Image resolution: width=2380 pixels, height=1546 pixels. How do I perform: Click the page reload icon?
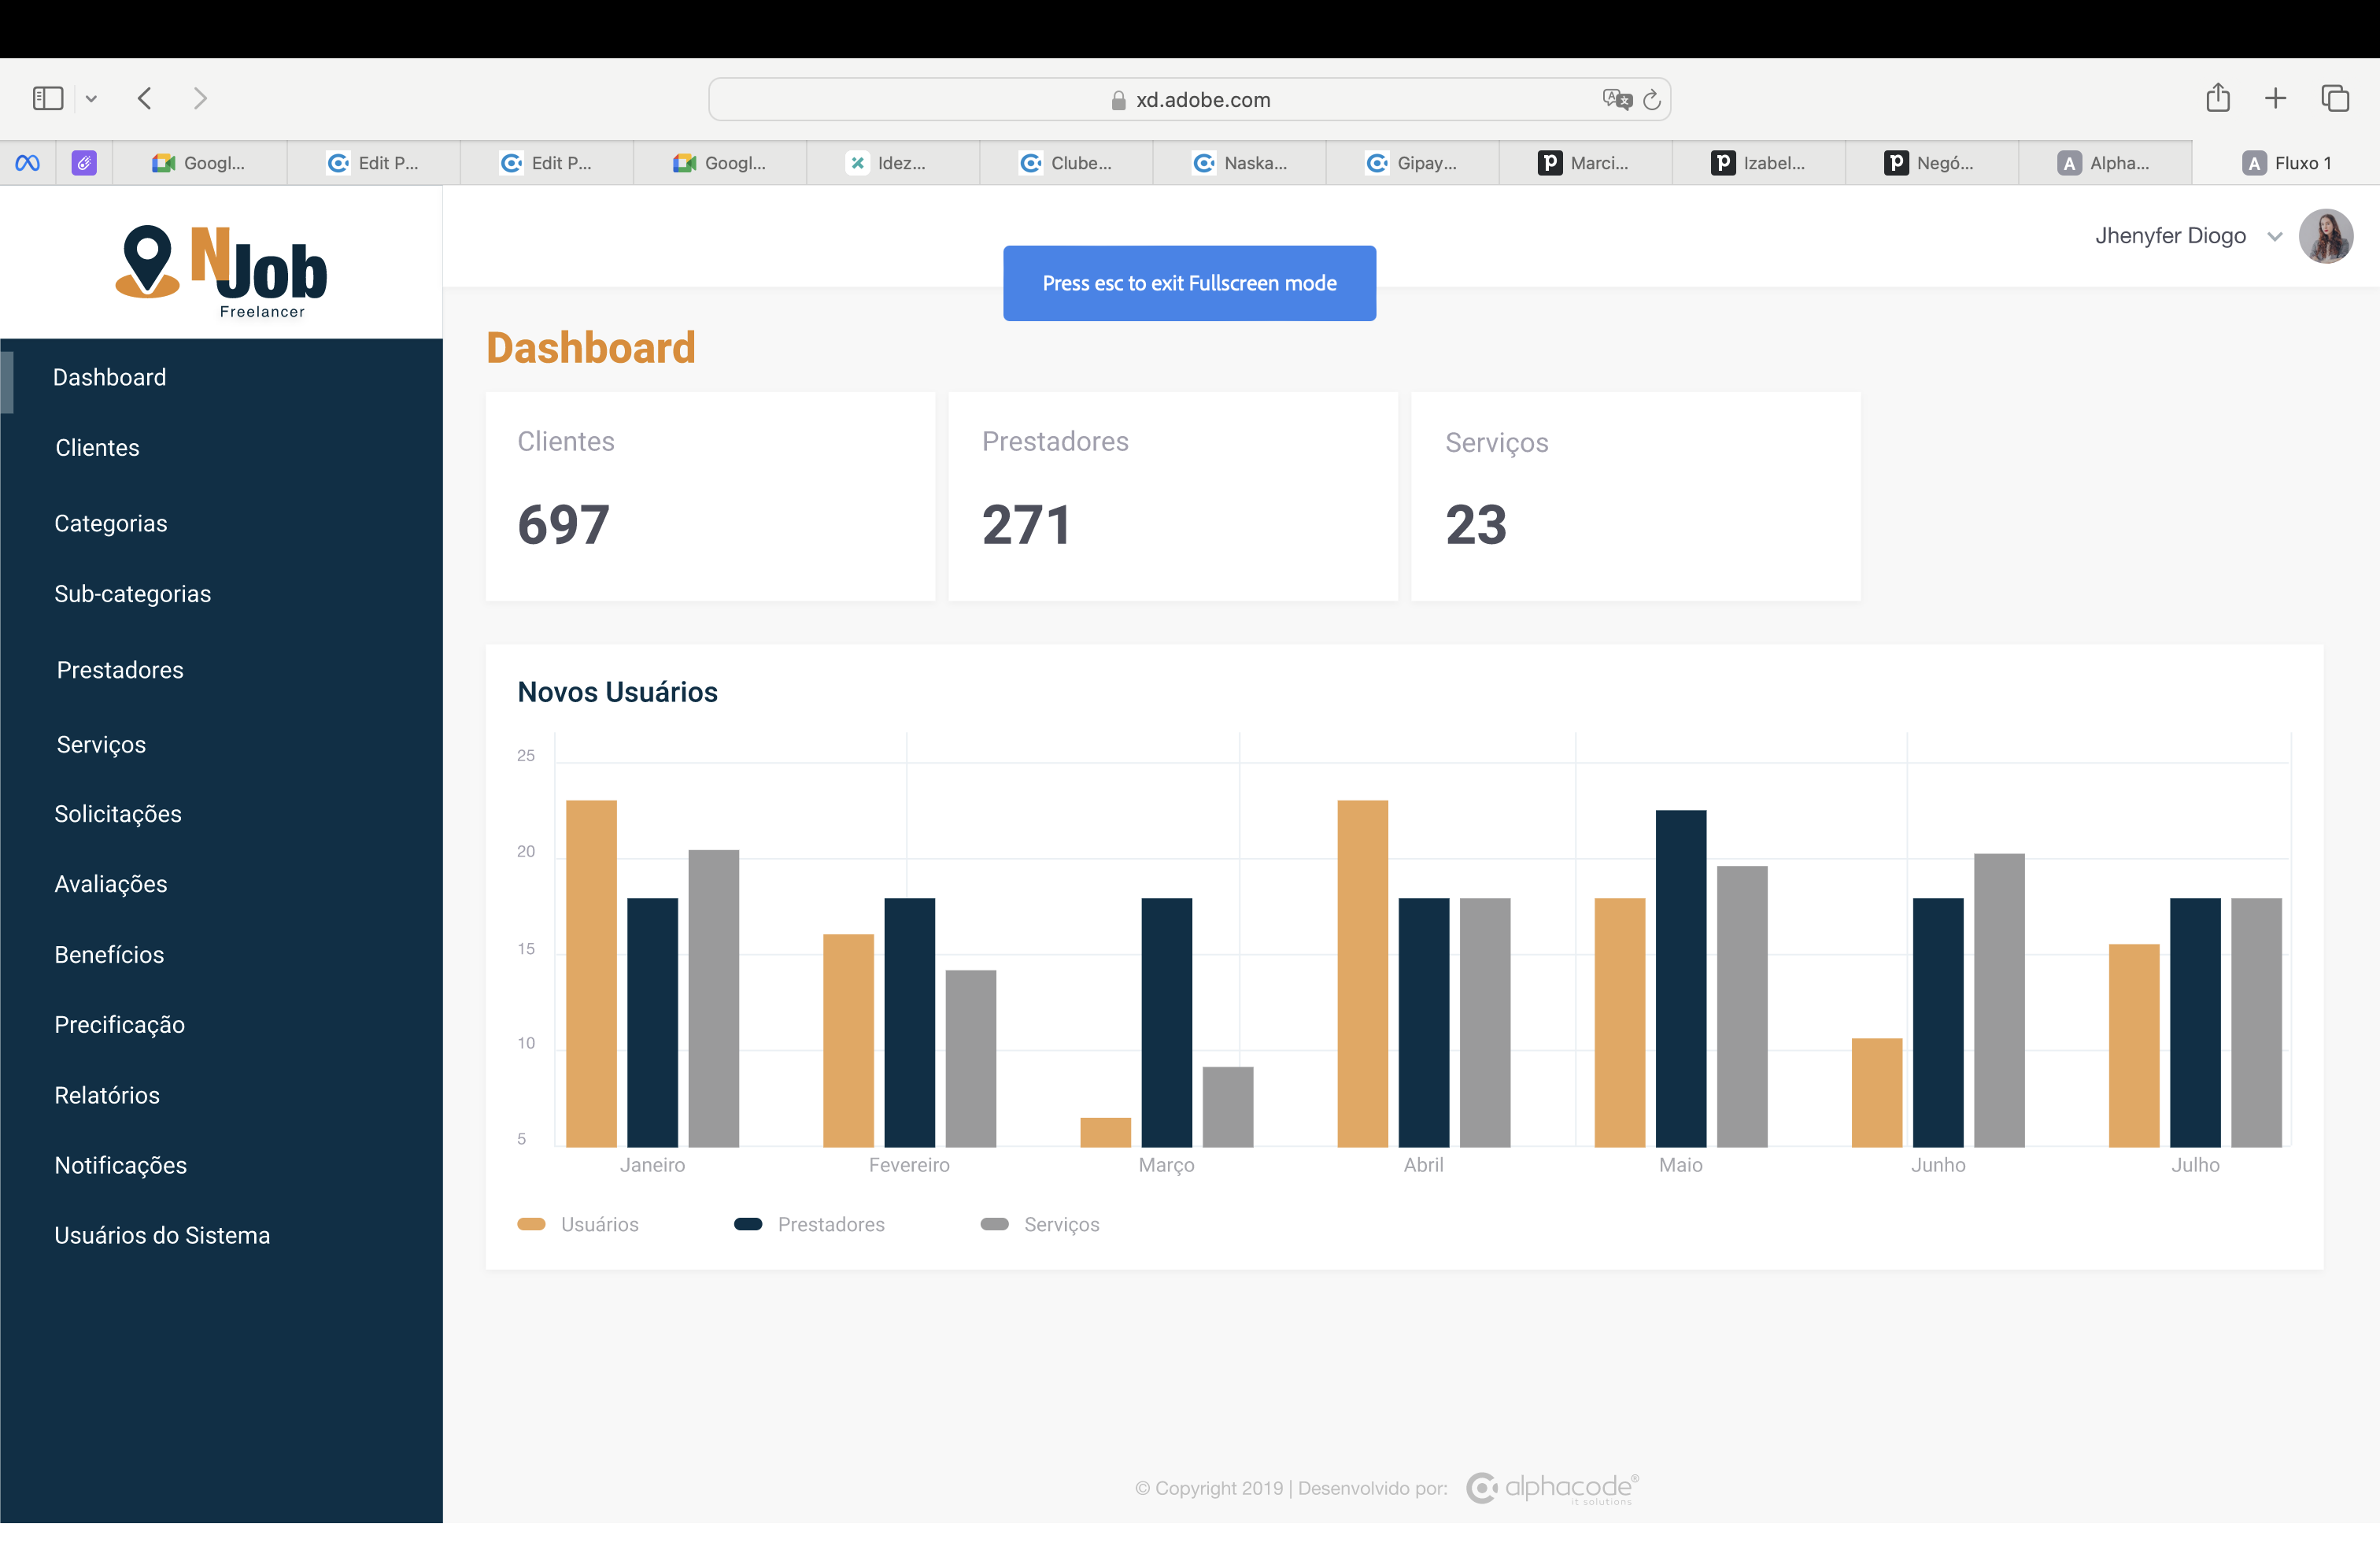pyautogui.click(x=1652, y=99)
